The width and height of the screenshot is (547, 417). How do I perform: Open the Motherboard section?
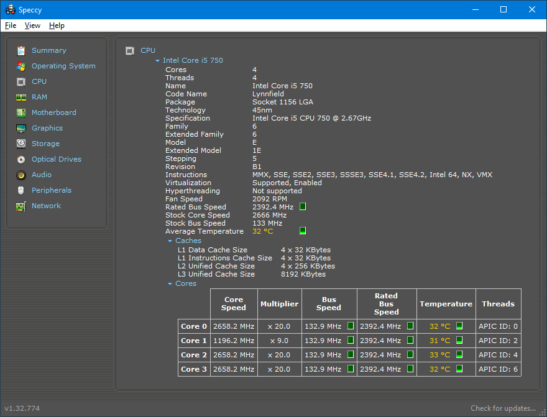point(53,112)
